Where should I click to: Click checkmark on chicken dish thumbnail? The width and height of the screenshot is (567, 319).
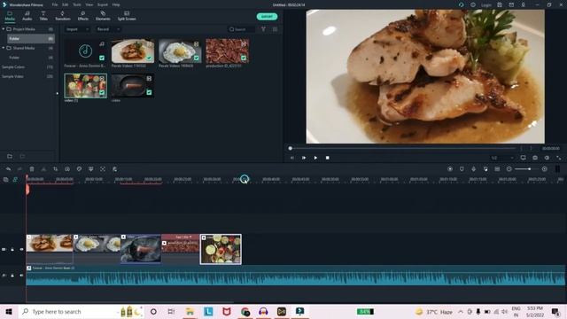click(149, 58)
